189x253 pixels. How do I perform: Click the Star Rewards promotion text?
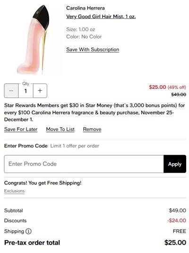[x=94, y=113]
